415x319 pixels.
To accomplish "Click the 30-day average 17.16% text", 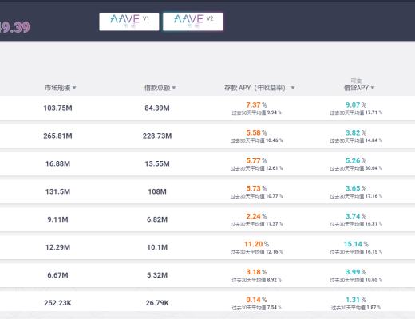I will click(356, 196).
